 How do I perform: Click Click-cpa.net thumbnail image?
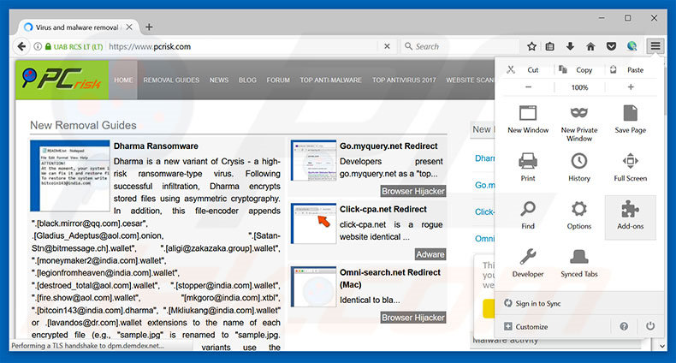(313, 223)
